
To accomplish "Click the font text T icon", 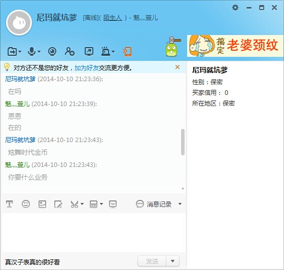I will [x=9, y=204].
